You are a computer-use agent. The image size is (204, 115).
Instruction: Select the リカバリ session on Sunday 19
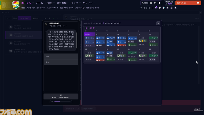coord(153,38)
